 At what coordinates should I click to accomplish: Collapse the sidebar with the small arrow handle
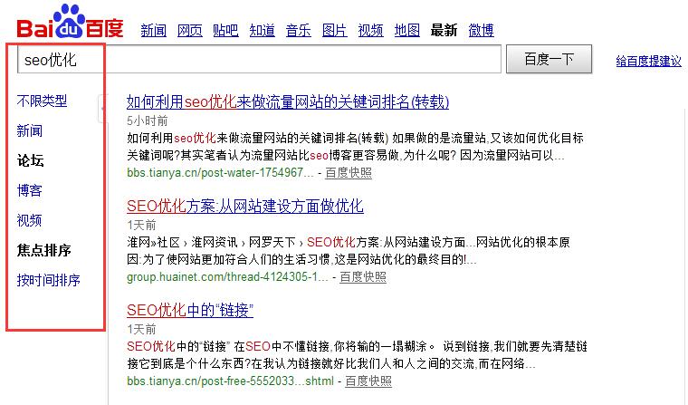point(101,108)
